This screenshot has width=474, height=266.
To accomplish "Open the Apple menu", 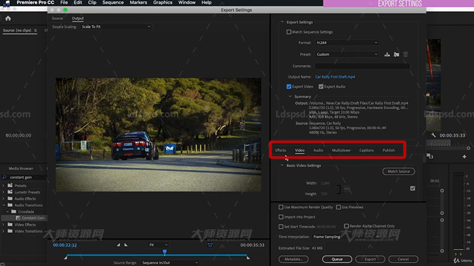I will pyautogui.click(x=8, y=2).
